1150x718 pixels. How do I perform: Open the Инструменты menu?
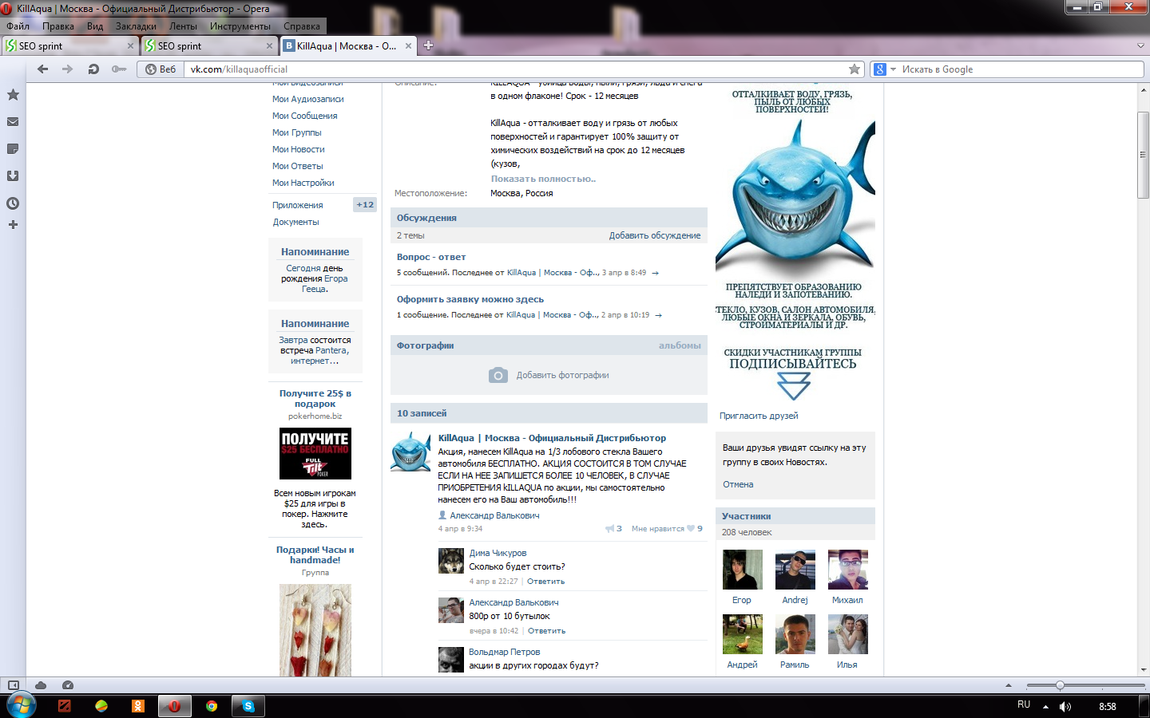click(x=240, y=26)
